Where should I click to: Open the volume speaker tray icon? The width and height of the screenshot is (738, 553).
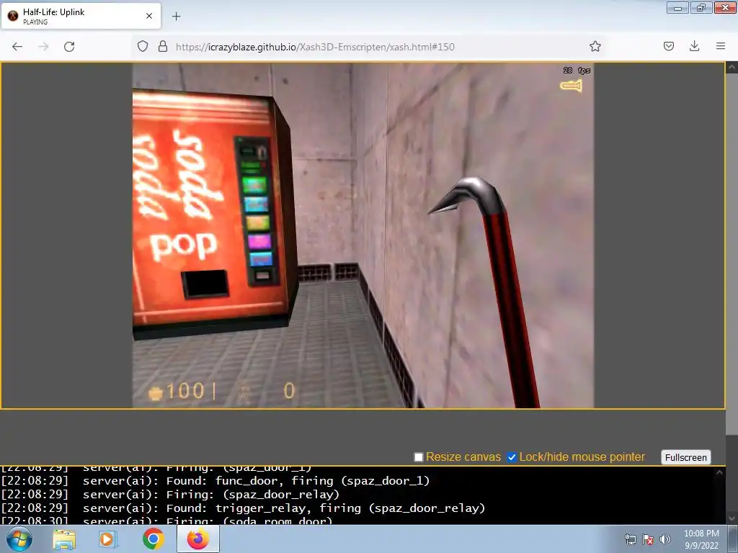664,539
